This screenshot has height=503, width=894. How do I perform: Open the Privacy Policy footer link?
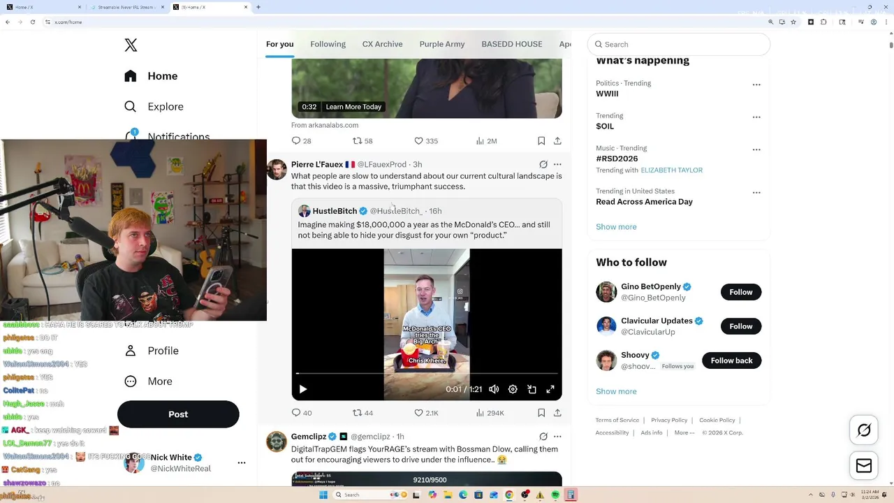[669, 421]
